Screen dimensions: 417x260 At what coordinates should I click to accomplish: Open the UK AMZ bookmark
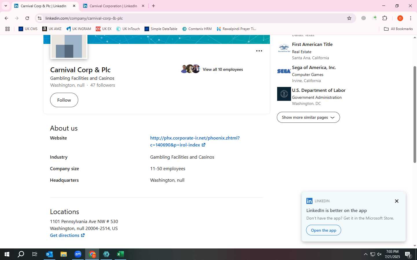coord(52,29)
